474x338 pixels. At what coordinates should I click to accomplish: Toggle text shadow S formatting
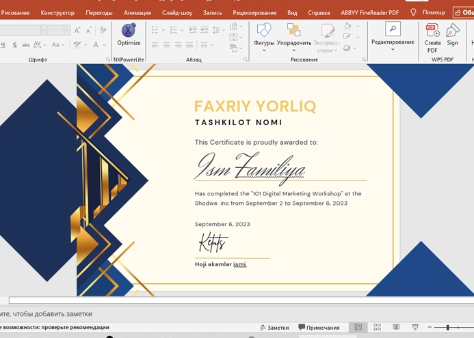tap(14, 45)
